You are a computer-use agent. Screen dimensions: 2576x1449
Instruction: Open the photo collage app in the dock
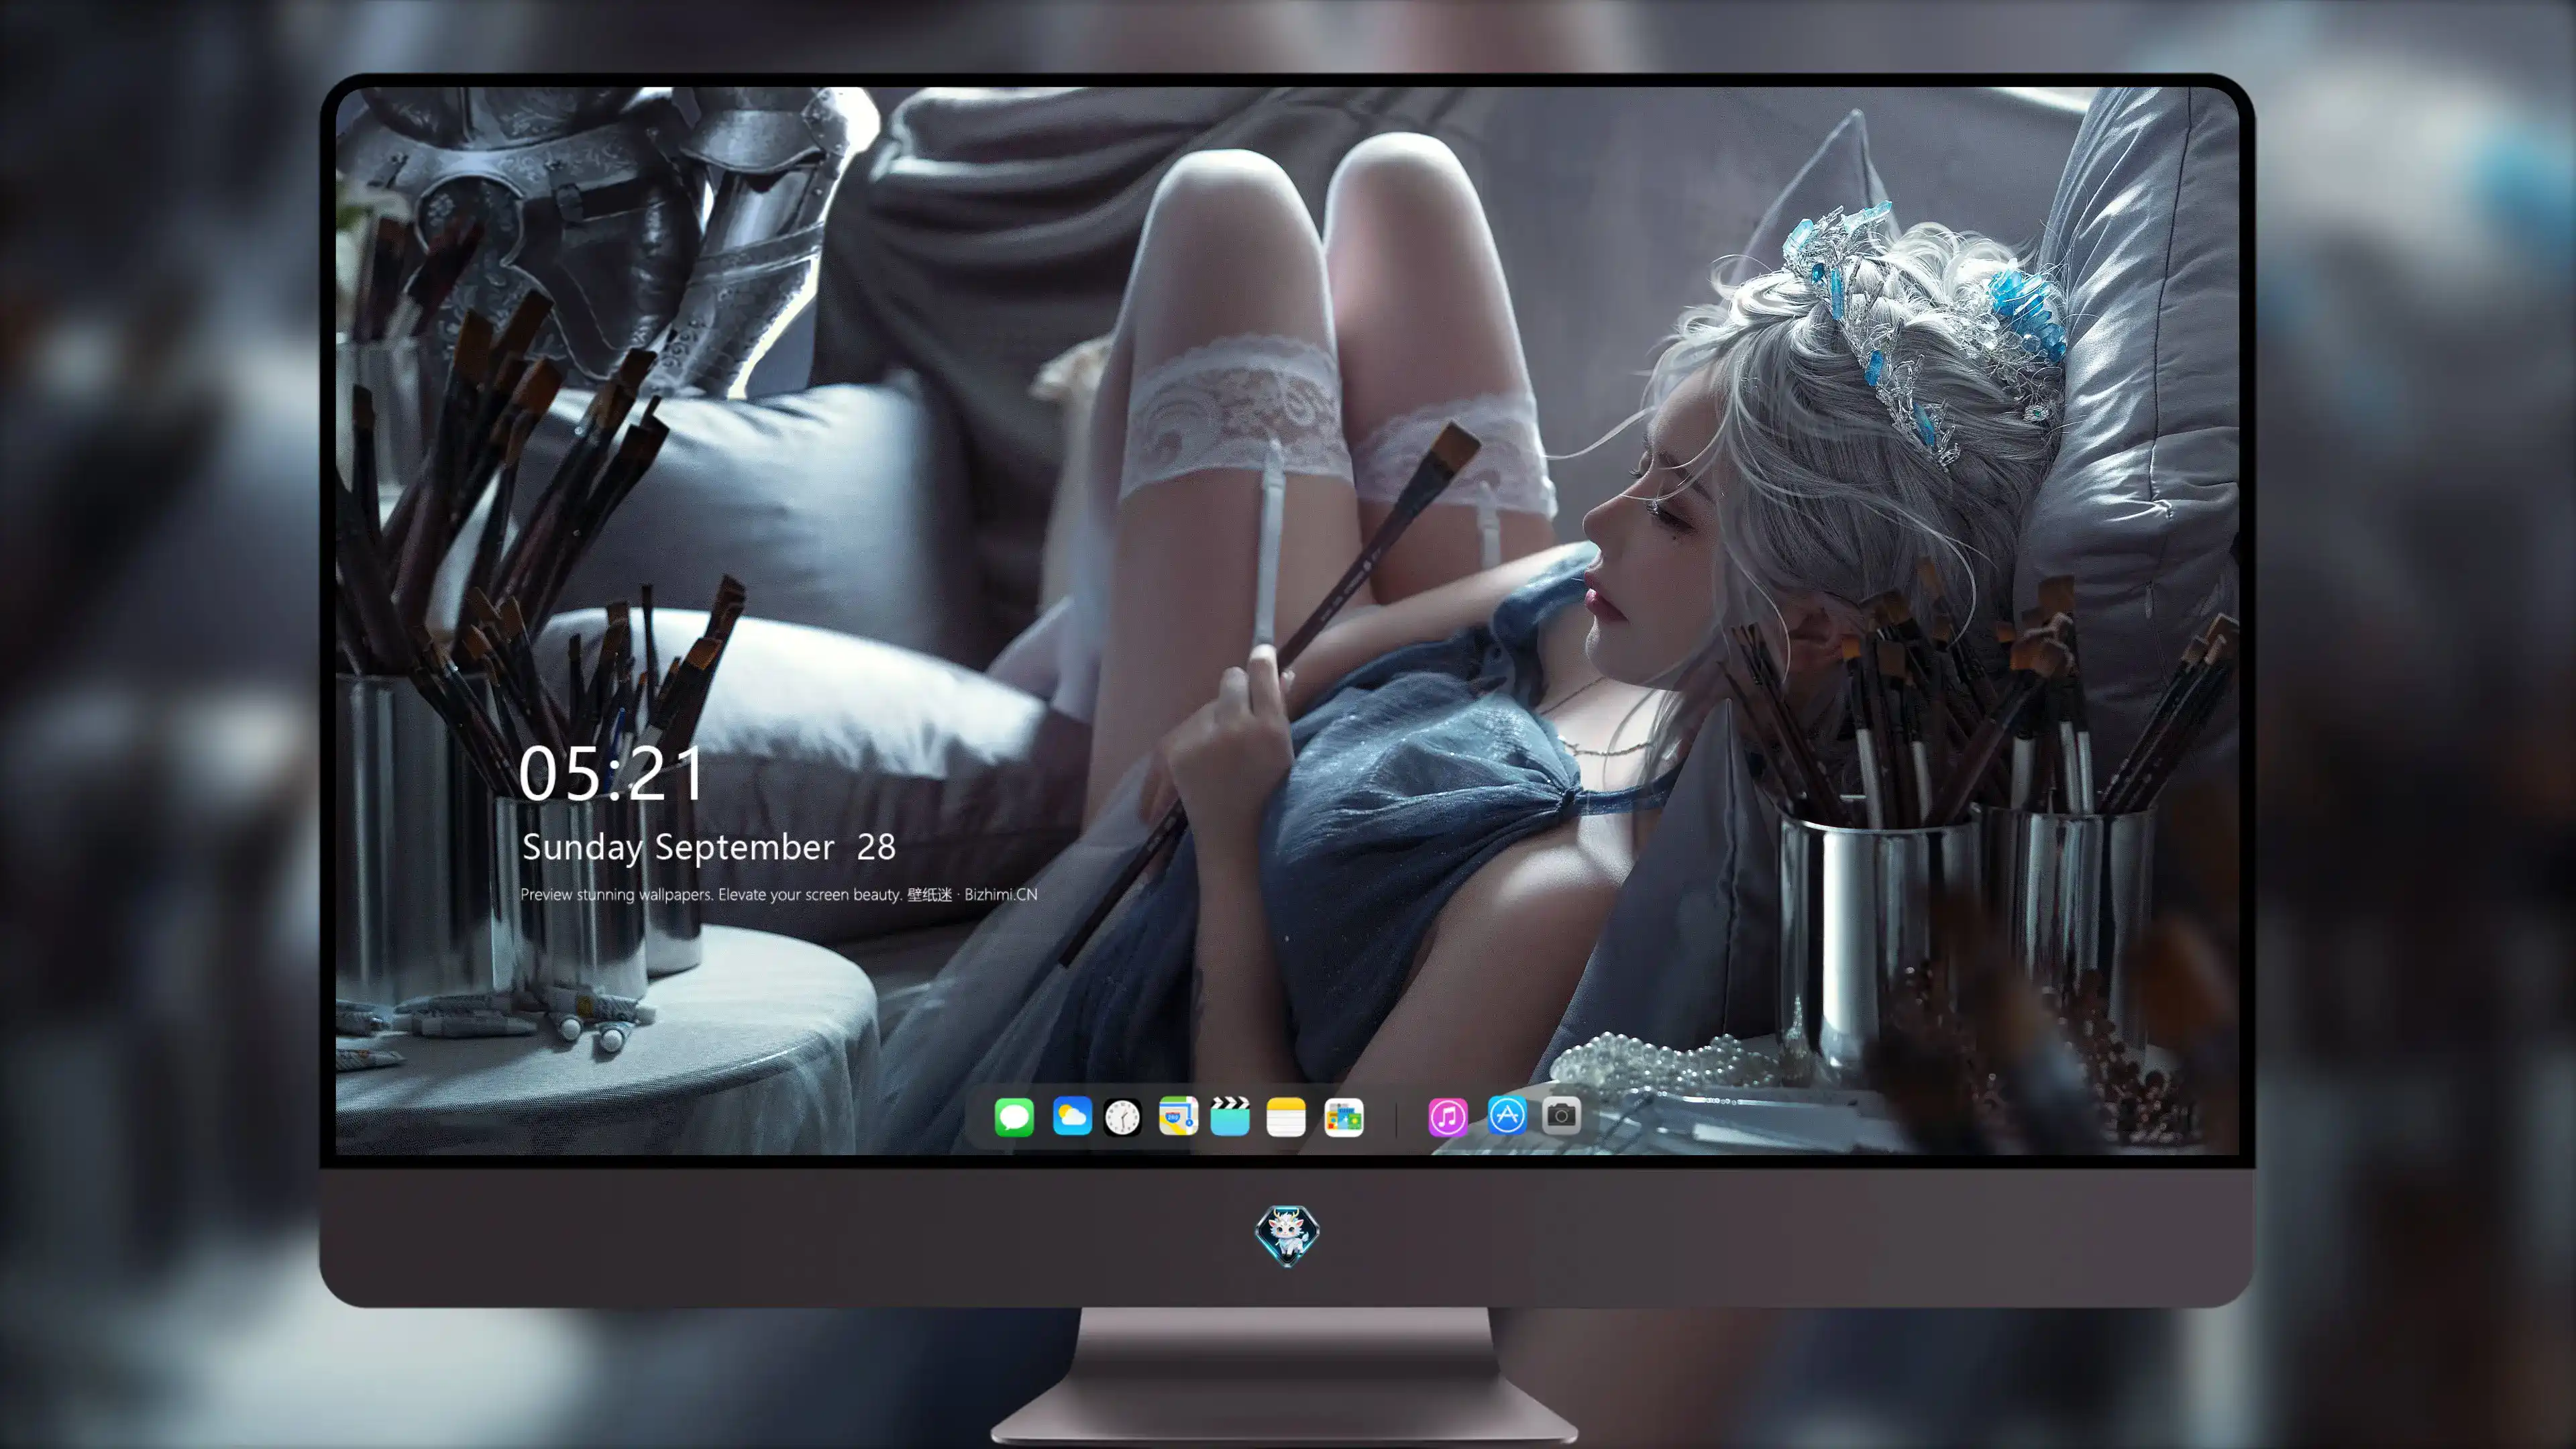coord(1344,1117)
